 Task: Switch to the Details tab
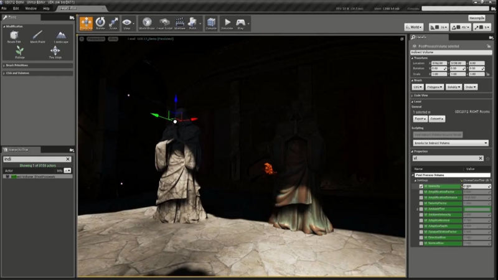click(429, 37)
